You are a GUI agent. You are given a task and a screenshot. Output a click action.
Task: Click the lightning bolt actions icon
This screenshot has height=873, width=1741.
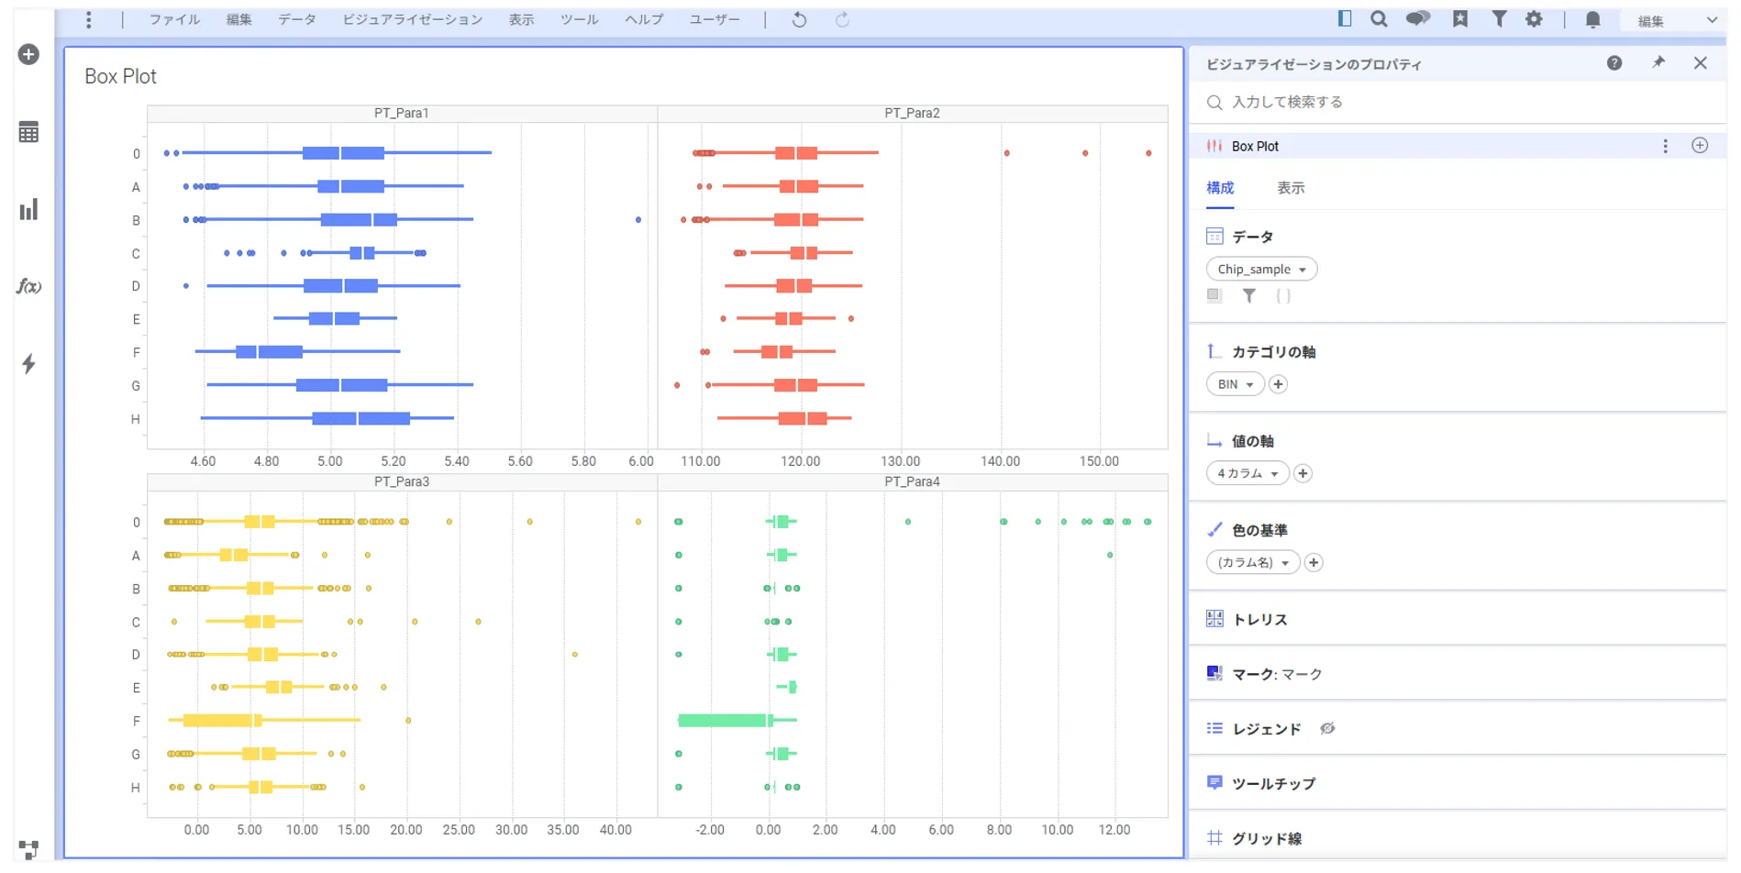[x=28, y=364]
